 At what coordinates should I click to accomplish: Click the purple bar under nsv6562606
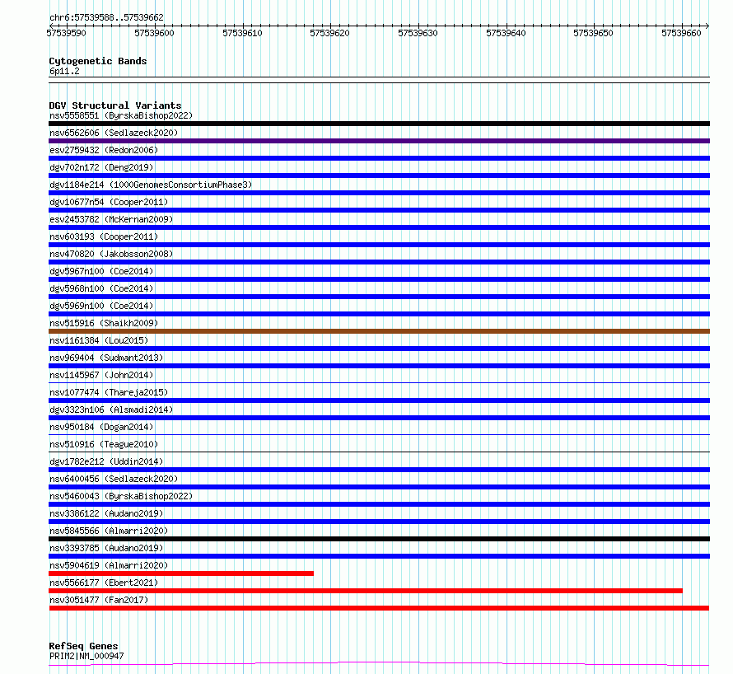point(379,141)
